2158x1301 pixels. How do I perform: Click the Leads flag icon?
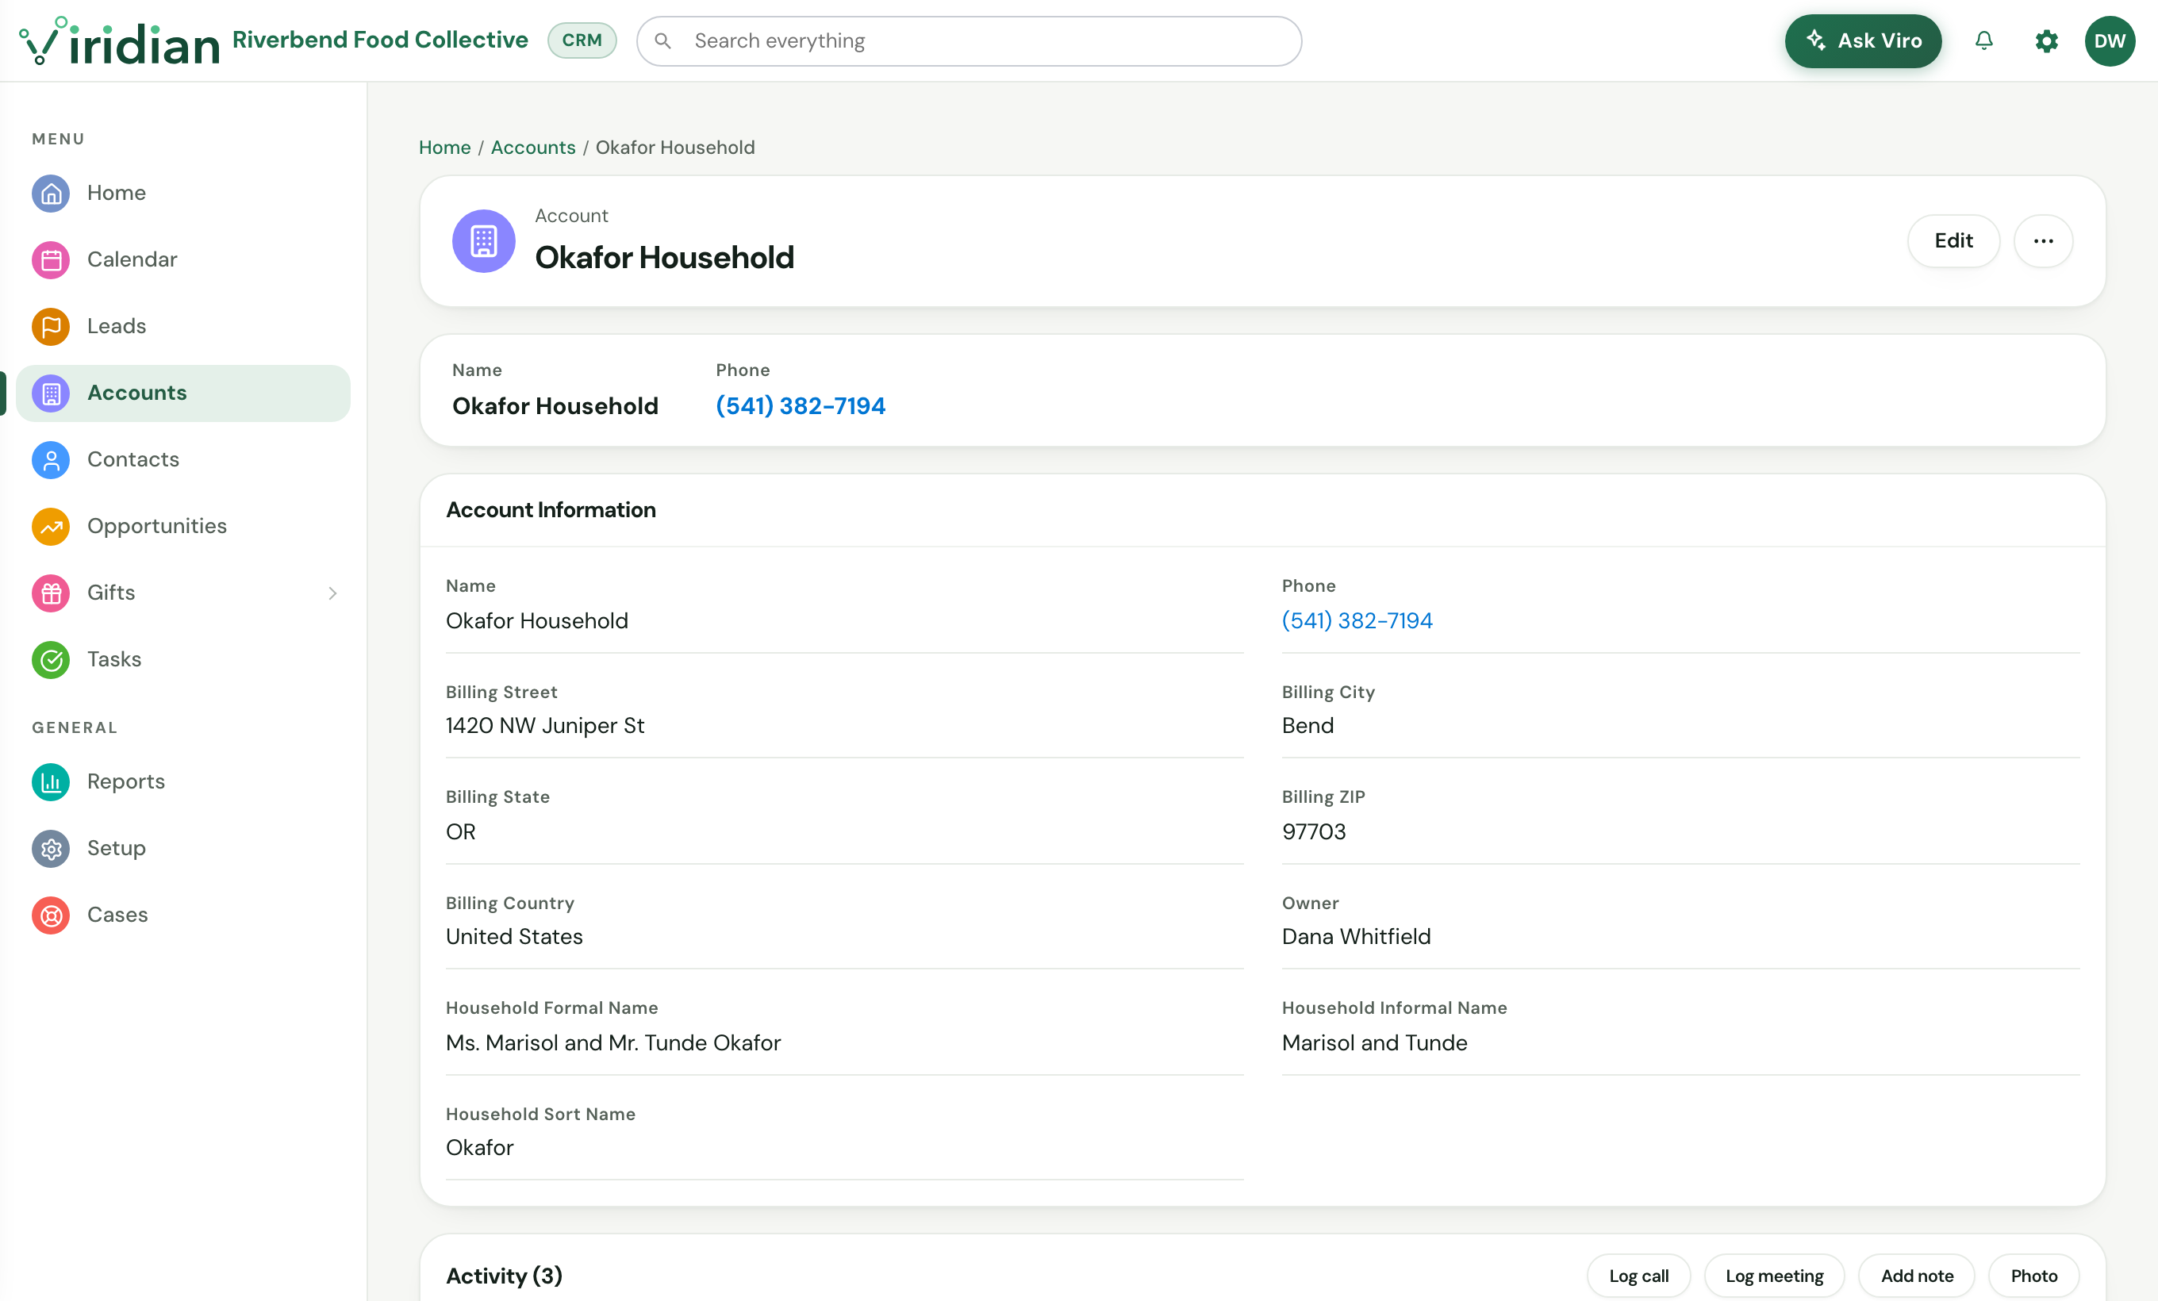coord(51,326)
